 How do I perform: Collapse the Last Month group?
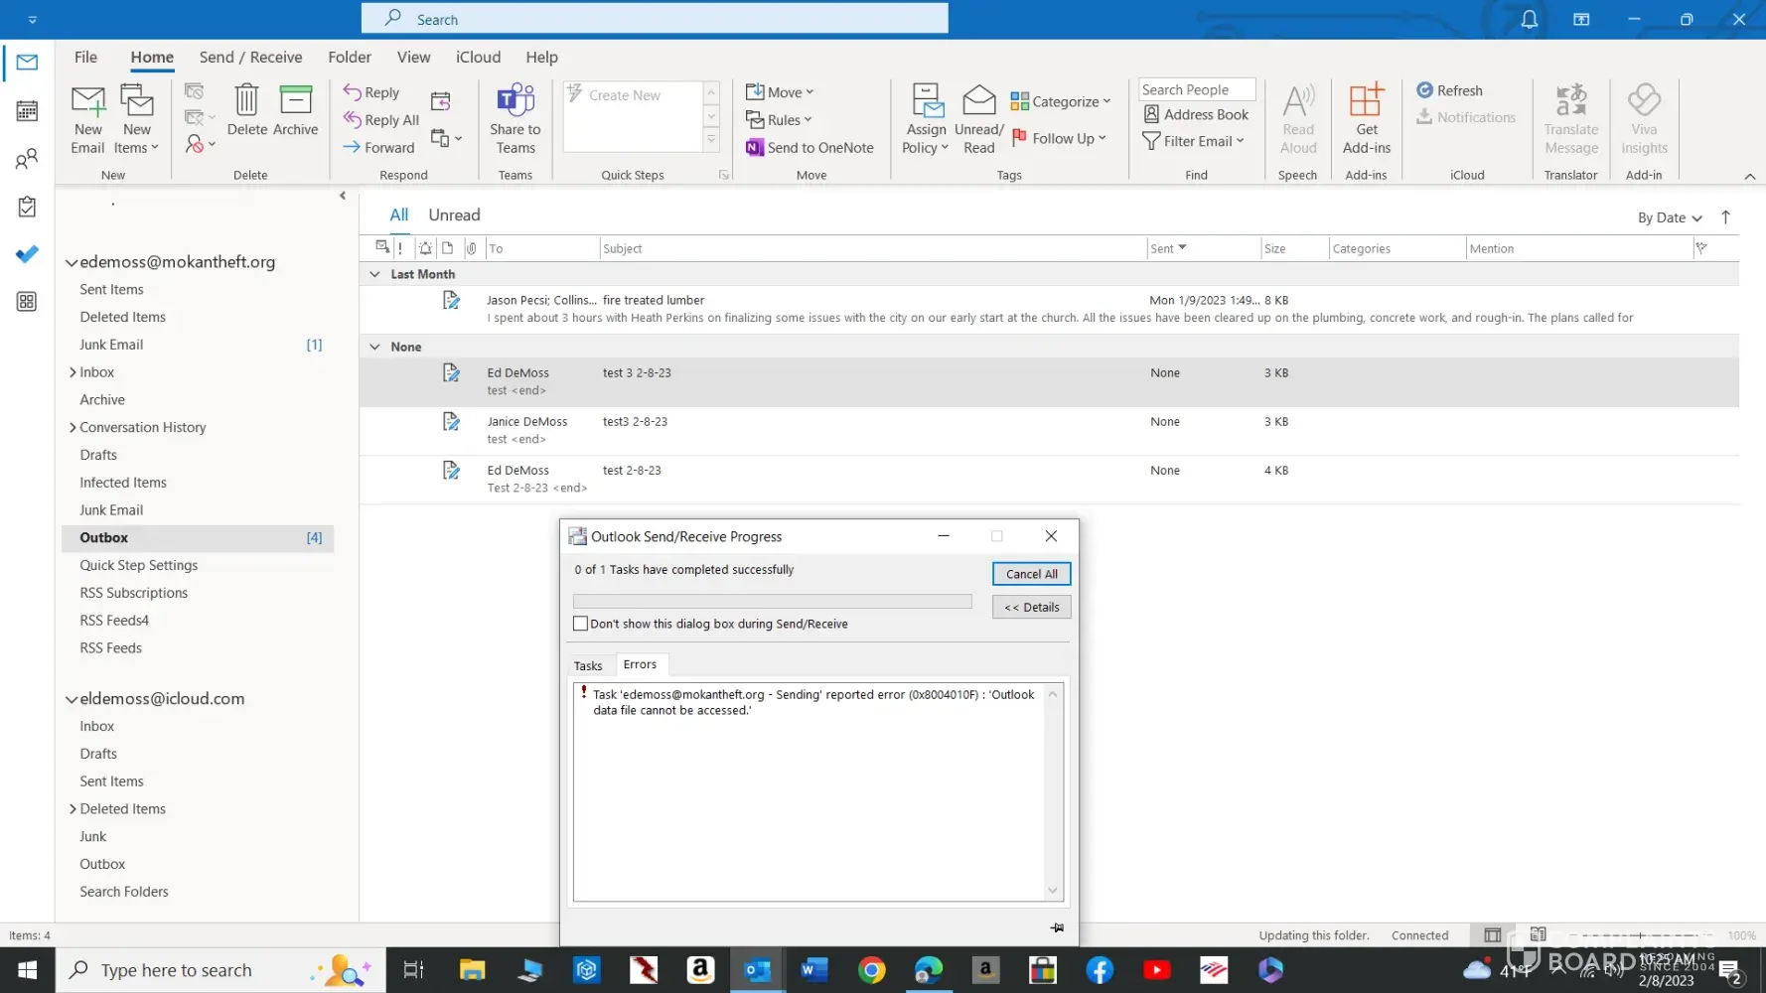pyautogui.click(x=374, y=274)
